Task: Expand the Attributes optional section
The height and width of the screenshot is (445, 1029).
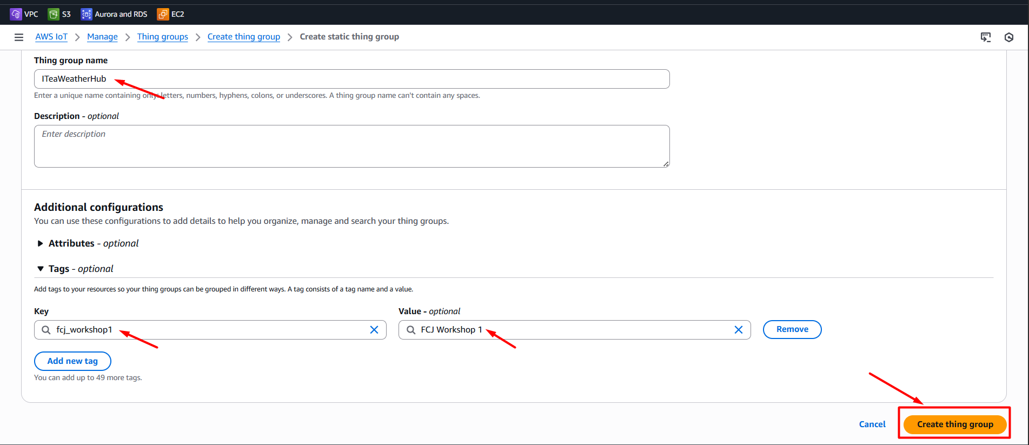Action: tap(40, 243)
